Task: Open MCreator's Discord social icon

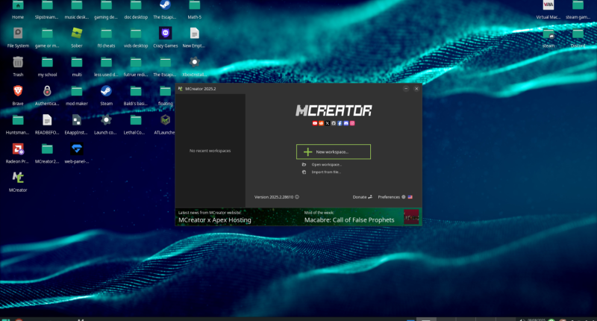Action: click(x=346, y=123)
